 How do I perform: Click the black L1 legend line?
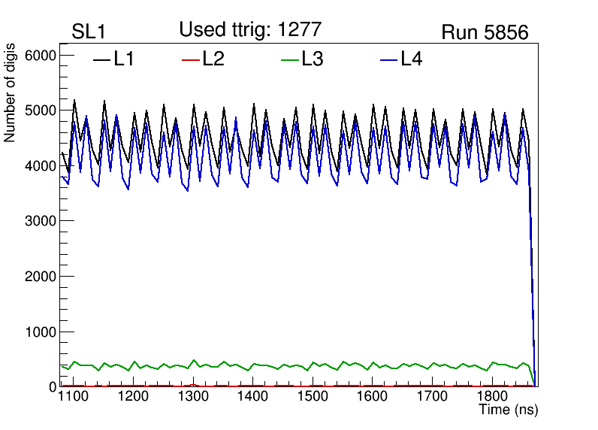tap(101, 59)
